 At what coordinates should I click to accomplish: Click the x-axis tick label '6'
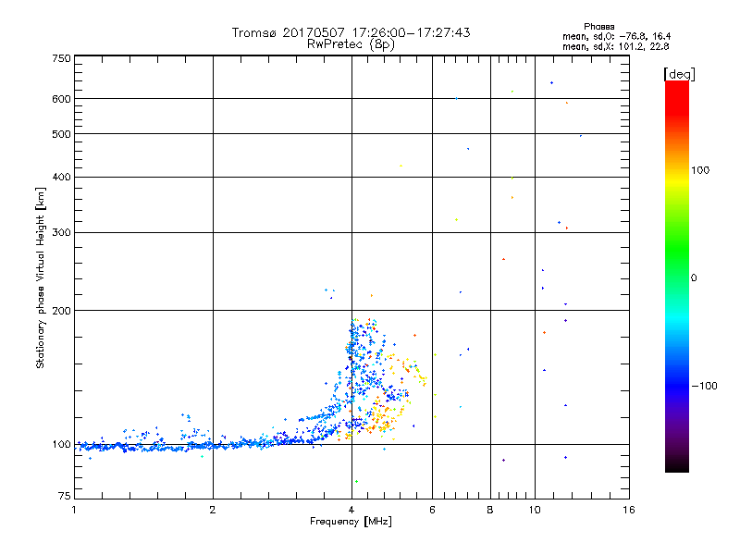[432, 510]
